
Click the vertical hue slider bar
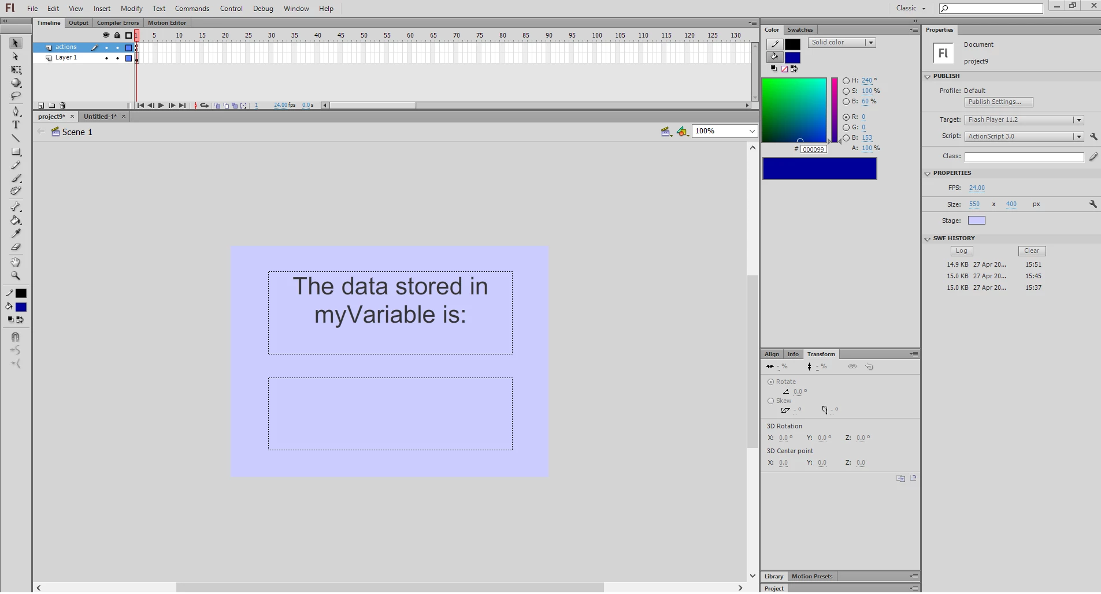[835, 110]
